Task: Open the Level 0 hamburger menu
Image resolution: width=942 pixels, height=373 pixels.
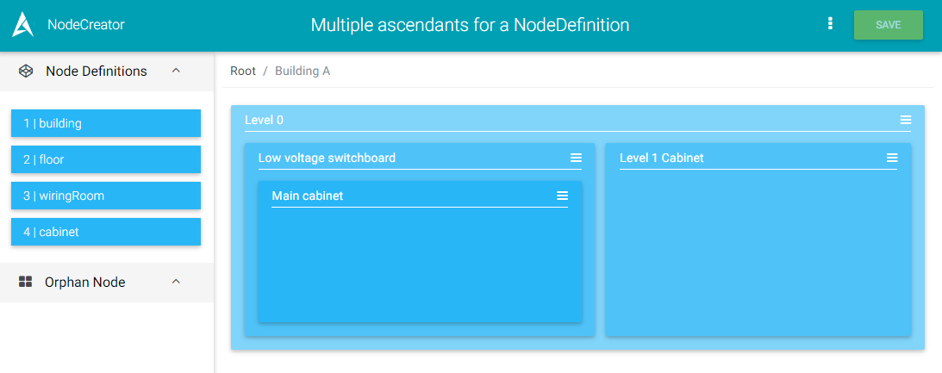Action: coord(905,121)
